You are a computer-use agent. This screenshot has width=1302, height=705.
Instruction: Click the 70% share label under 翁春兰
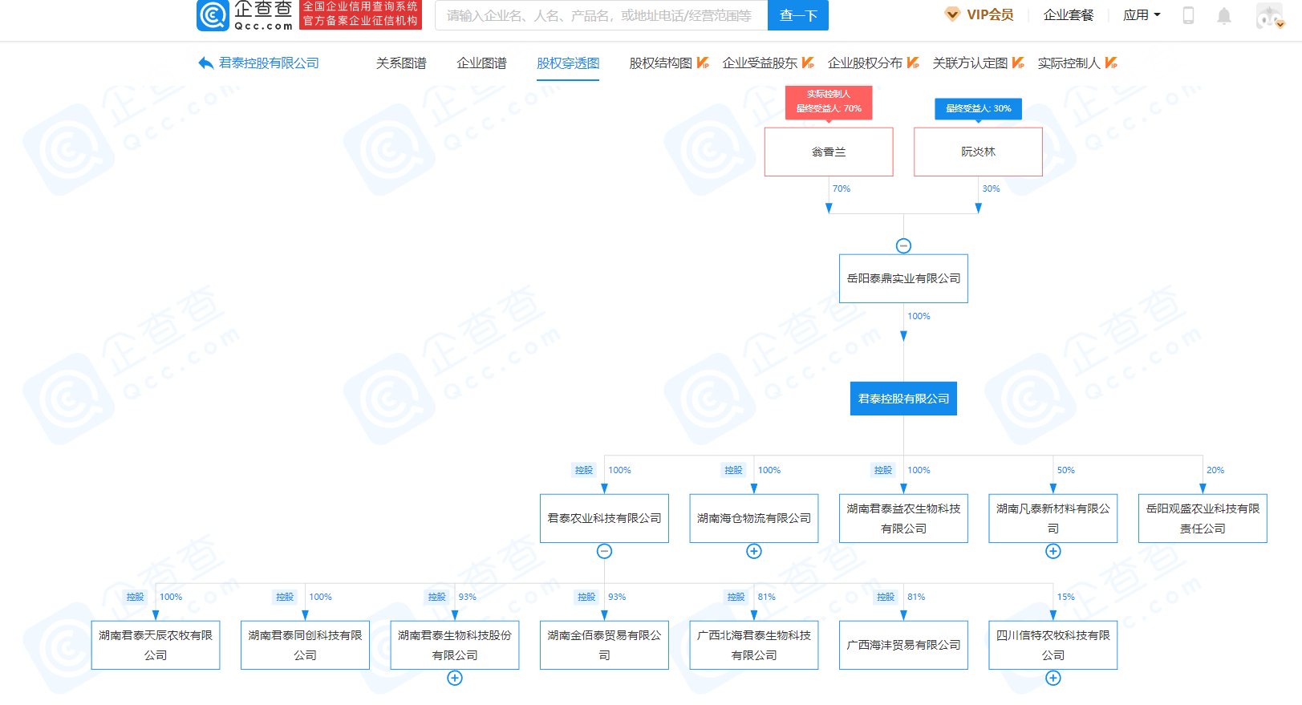pyautogui.click(x=841, y=188)
